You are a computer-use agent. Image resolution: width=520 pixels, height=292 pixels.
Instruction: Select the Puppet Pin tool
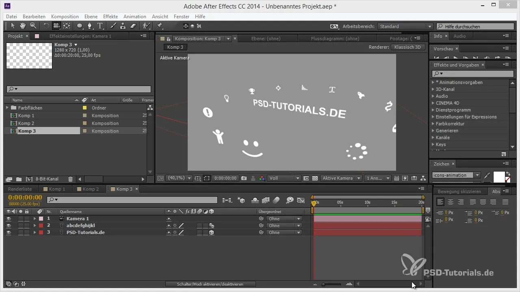click(159, 26)
